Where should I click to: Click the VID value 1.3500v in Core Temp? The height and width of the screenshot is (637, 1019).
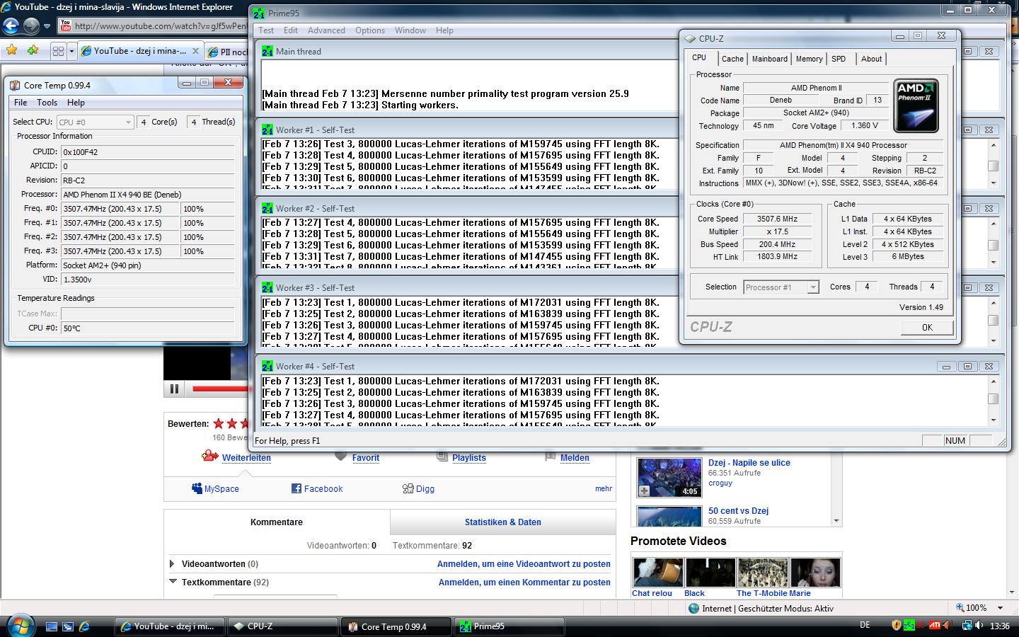tap(147, 280)
